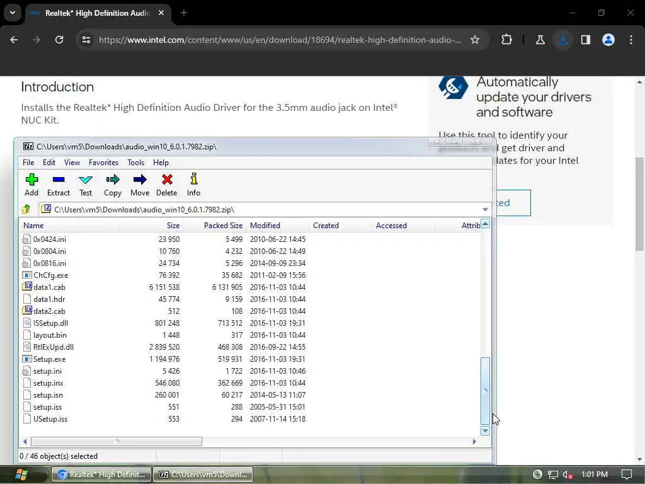The image size is (645, 484).
Task: Open Chrome tab search dropdown arrow
Action: (13, 13)
